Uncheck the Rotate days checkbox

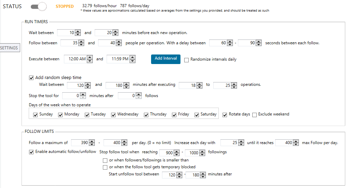225,115
